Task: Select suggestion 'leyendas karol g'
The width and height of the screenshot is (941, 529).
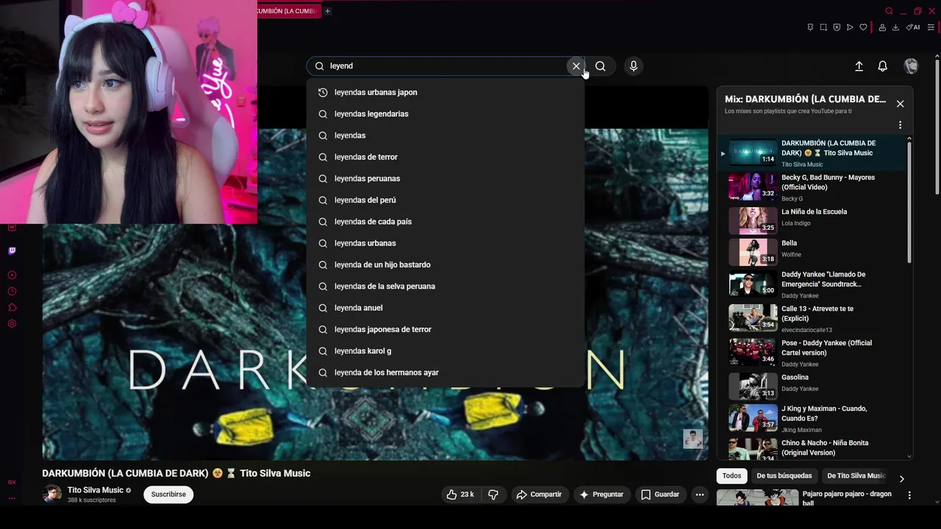Action: (x=446, y=351)
